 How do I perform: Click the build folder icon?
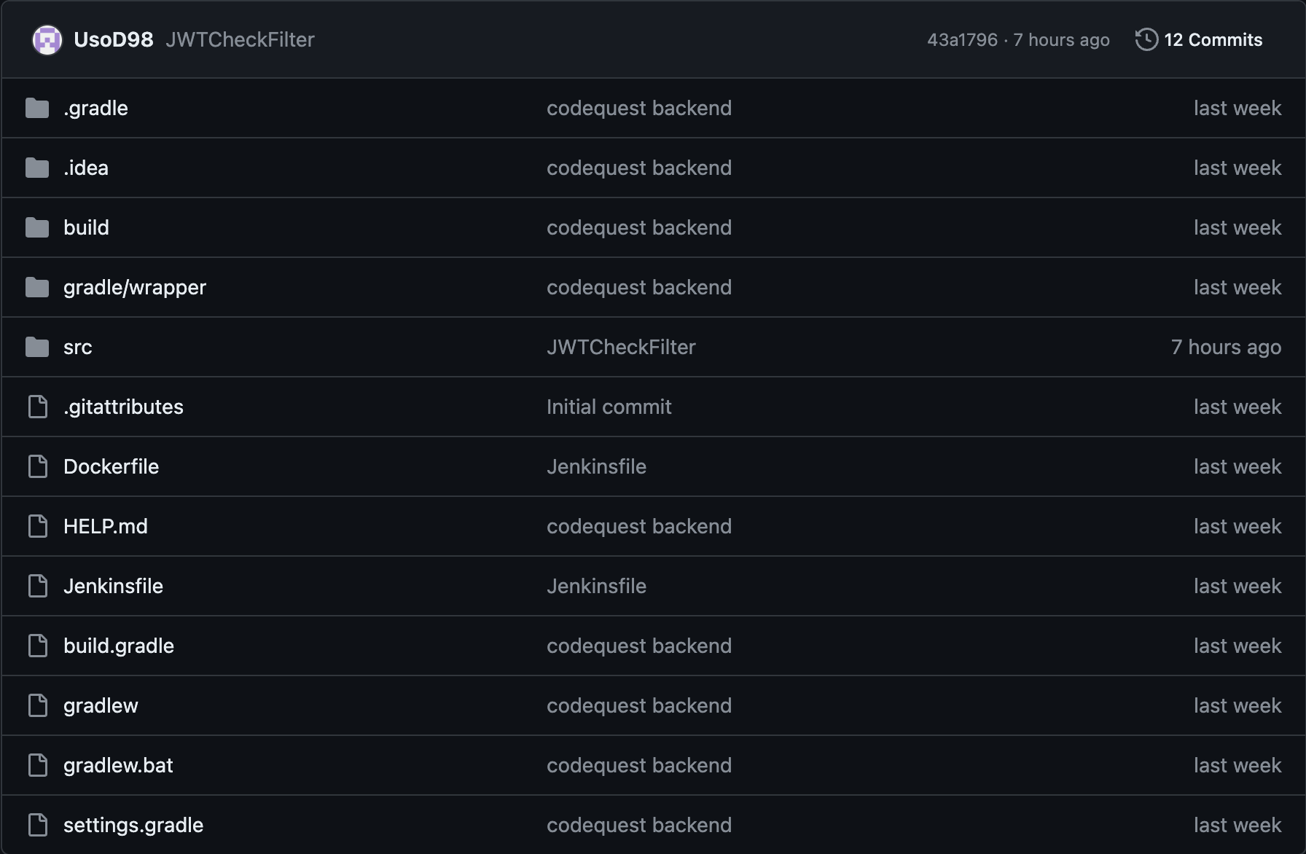pyautogui.click(x=37, y=228)
